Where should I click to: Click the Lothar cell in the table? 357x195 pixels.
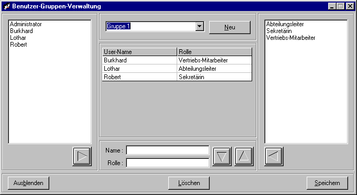(x=139, y=69)
